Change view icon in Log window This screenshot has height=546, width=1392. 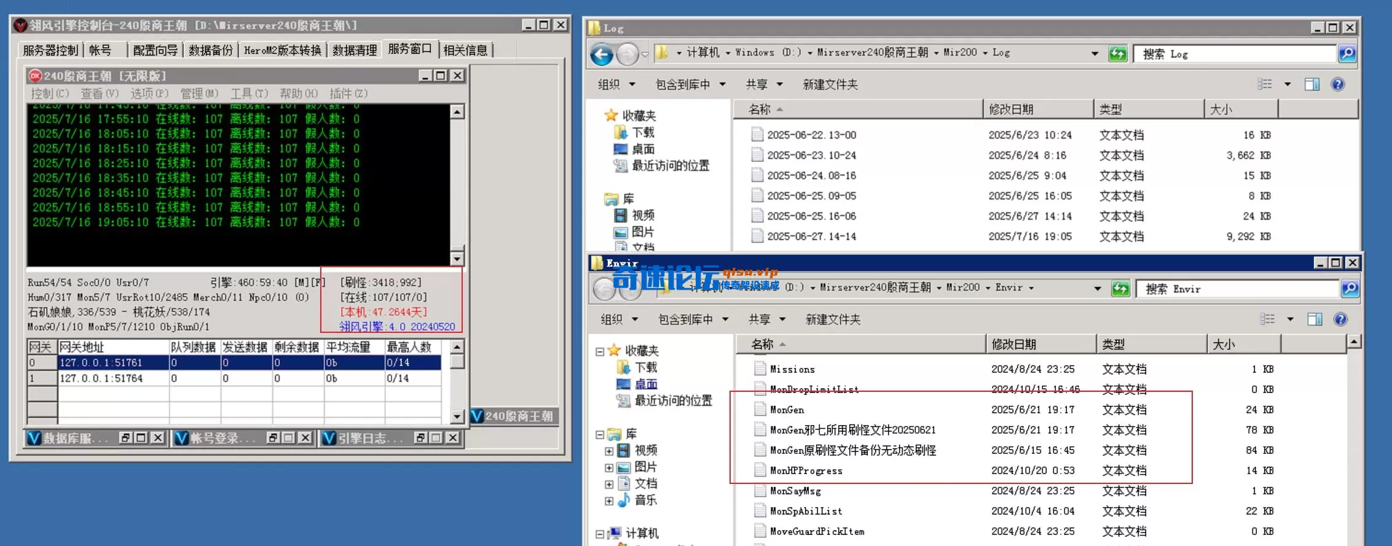tap(1265, 84)
